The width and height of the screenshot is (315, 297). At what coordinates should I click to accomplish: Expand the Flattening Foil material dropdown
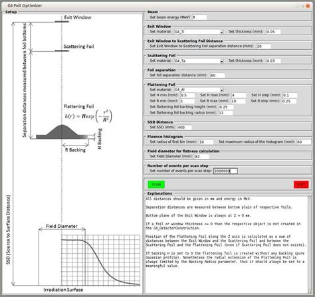[x=199, y=90]
